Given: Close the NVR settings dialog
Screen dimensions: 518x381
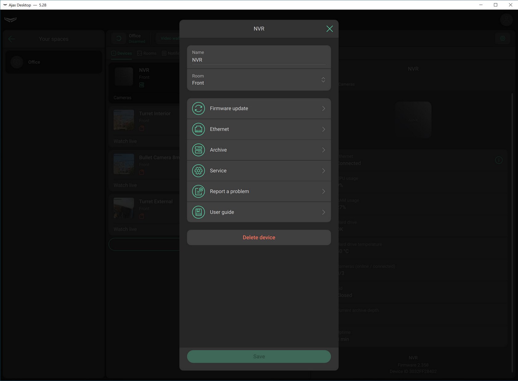Looking at the screenshot, I should coord(329,29).
